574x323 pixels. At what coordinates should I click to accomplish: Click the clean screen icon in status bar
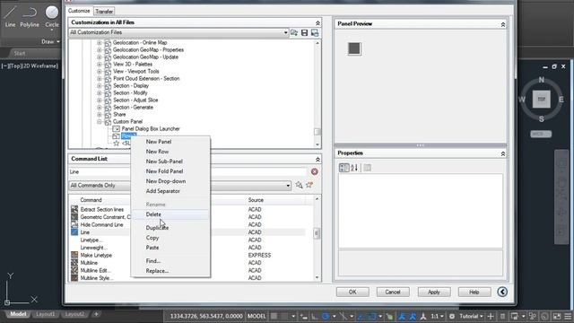tap(556, 316)
